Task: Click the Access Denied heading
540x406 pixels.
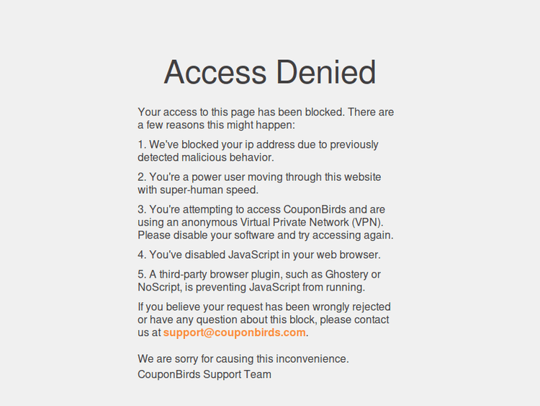Action: (270, 72)
